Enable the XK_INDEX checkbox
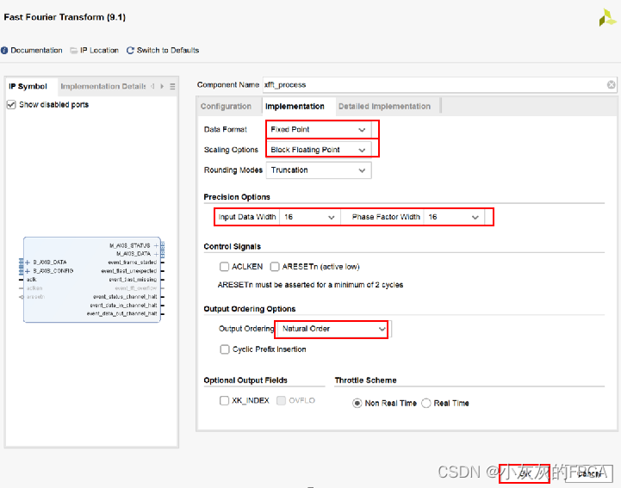The width and height of the screenshot is (621, 488). click(224, 400)
